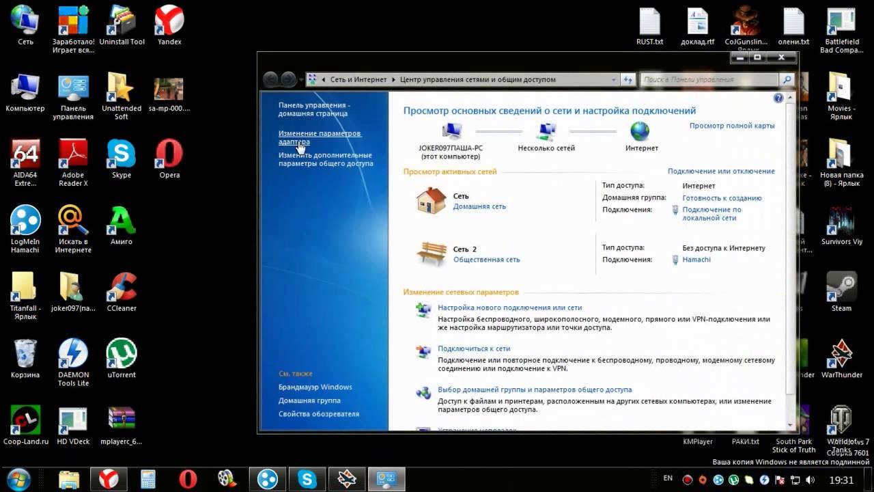Screen dimensions: 874x492
Task: Click the public network bench icon
Action: pos(431,254)
